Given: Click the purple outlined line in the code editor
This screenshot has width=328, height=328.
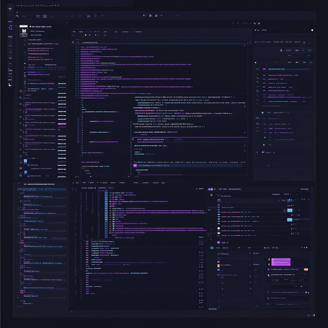Looking at the screenshot, I should (x=190, y=139).
